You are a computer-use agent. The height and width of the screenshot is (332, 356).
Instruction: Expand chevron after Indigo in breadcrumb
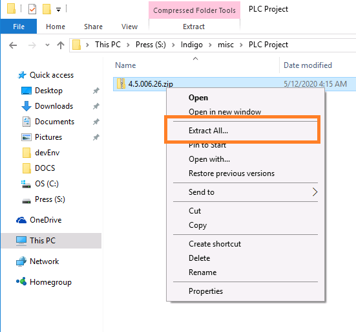(210, 45)
